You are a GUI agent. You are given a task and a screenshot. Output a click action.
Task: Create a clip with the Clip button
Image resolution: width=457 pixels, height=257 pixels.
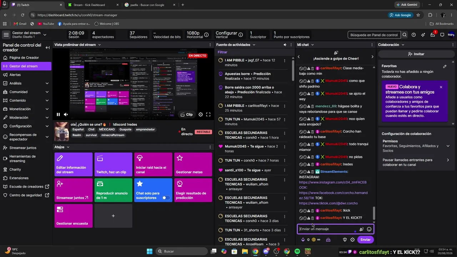click(187, 115)
